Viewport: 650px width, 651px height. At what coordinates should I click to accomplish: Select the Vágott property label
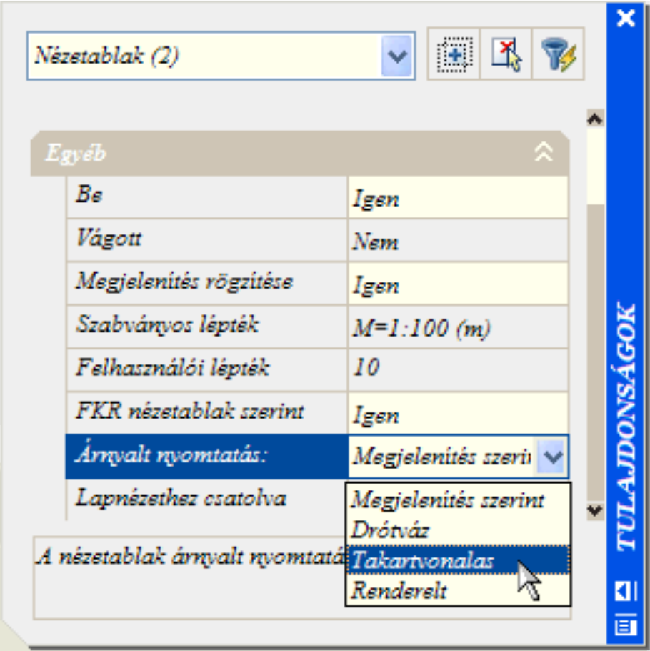pyautogui.click(x=206, y=240)
